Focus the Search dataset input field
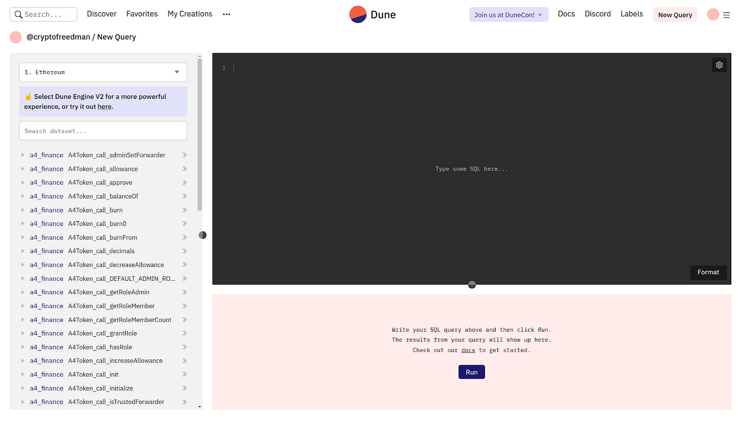The width and height of the screenshot is (741, 424). click(103, 131)
